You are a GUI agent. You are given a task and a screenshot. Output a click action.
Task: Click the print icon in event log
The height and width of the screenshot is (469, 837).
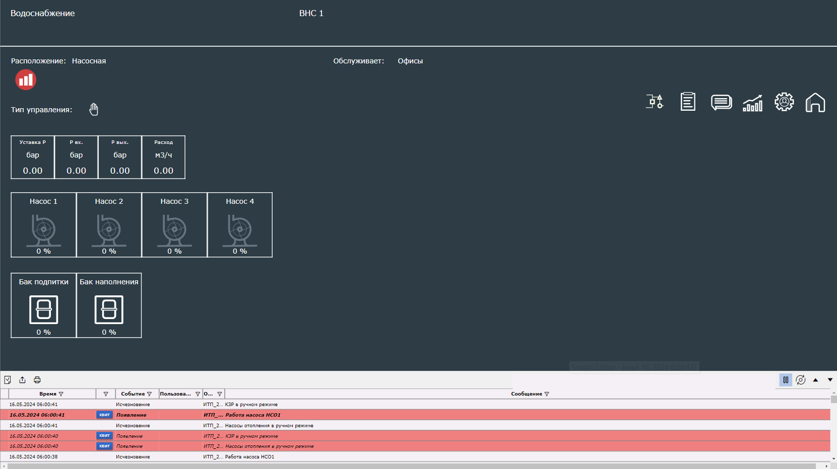click(x=37, y=380)
